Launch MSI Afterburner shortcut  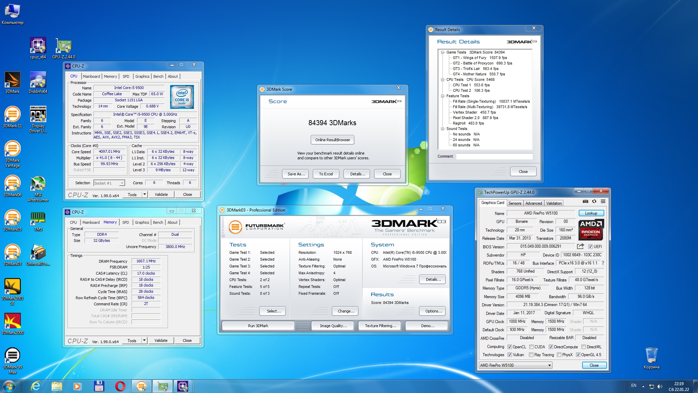click(x=38, y=188)
